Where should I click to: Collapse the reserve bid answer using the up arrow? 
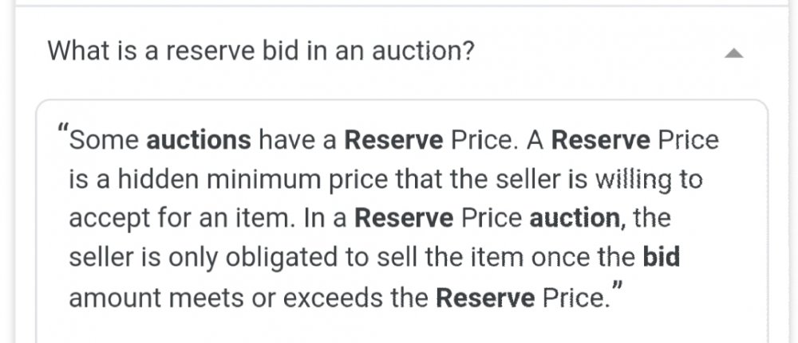click(x=734, y=54)
